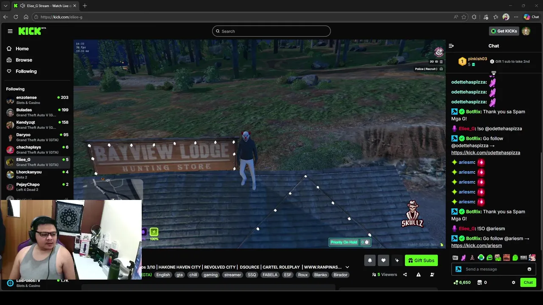Insert the W emote from quick emotes
Viewport: 543px width, 305px height.
click(x=455, y=258)
